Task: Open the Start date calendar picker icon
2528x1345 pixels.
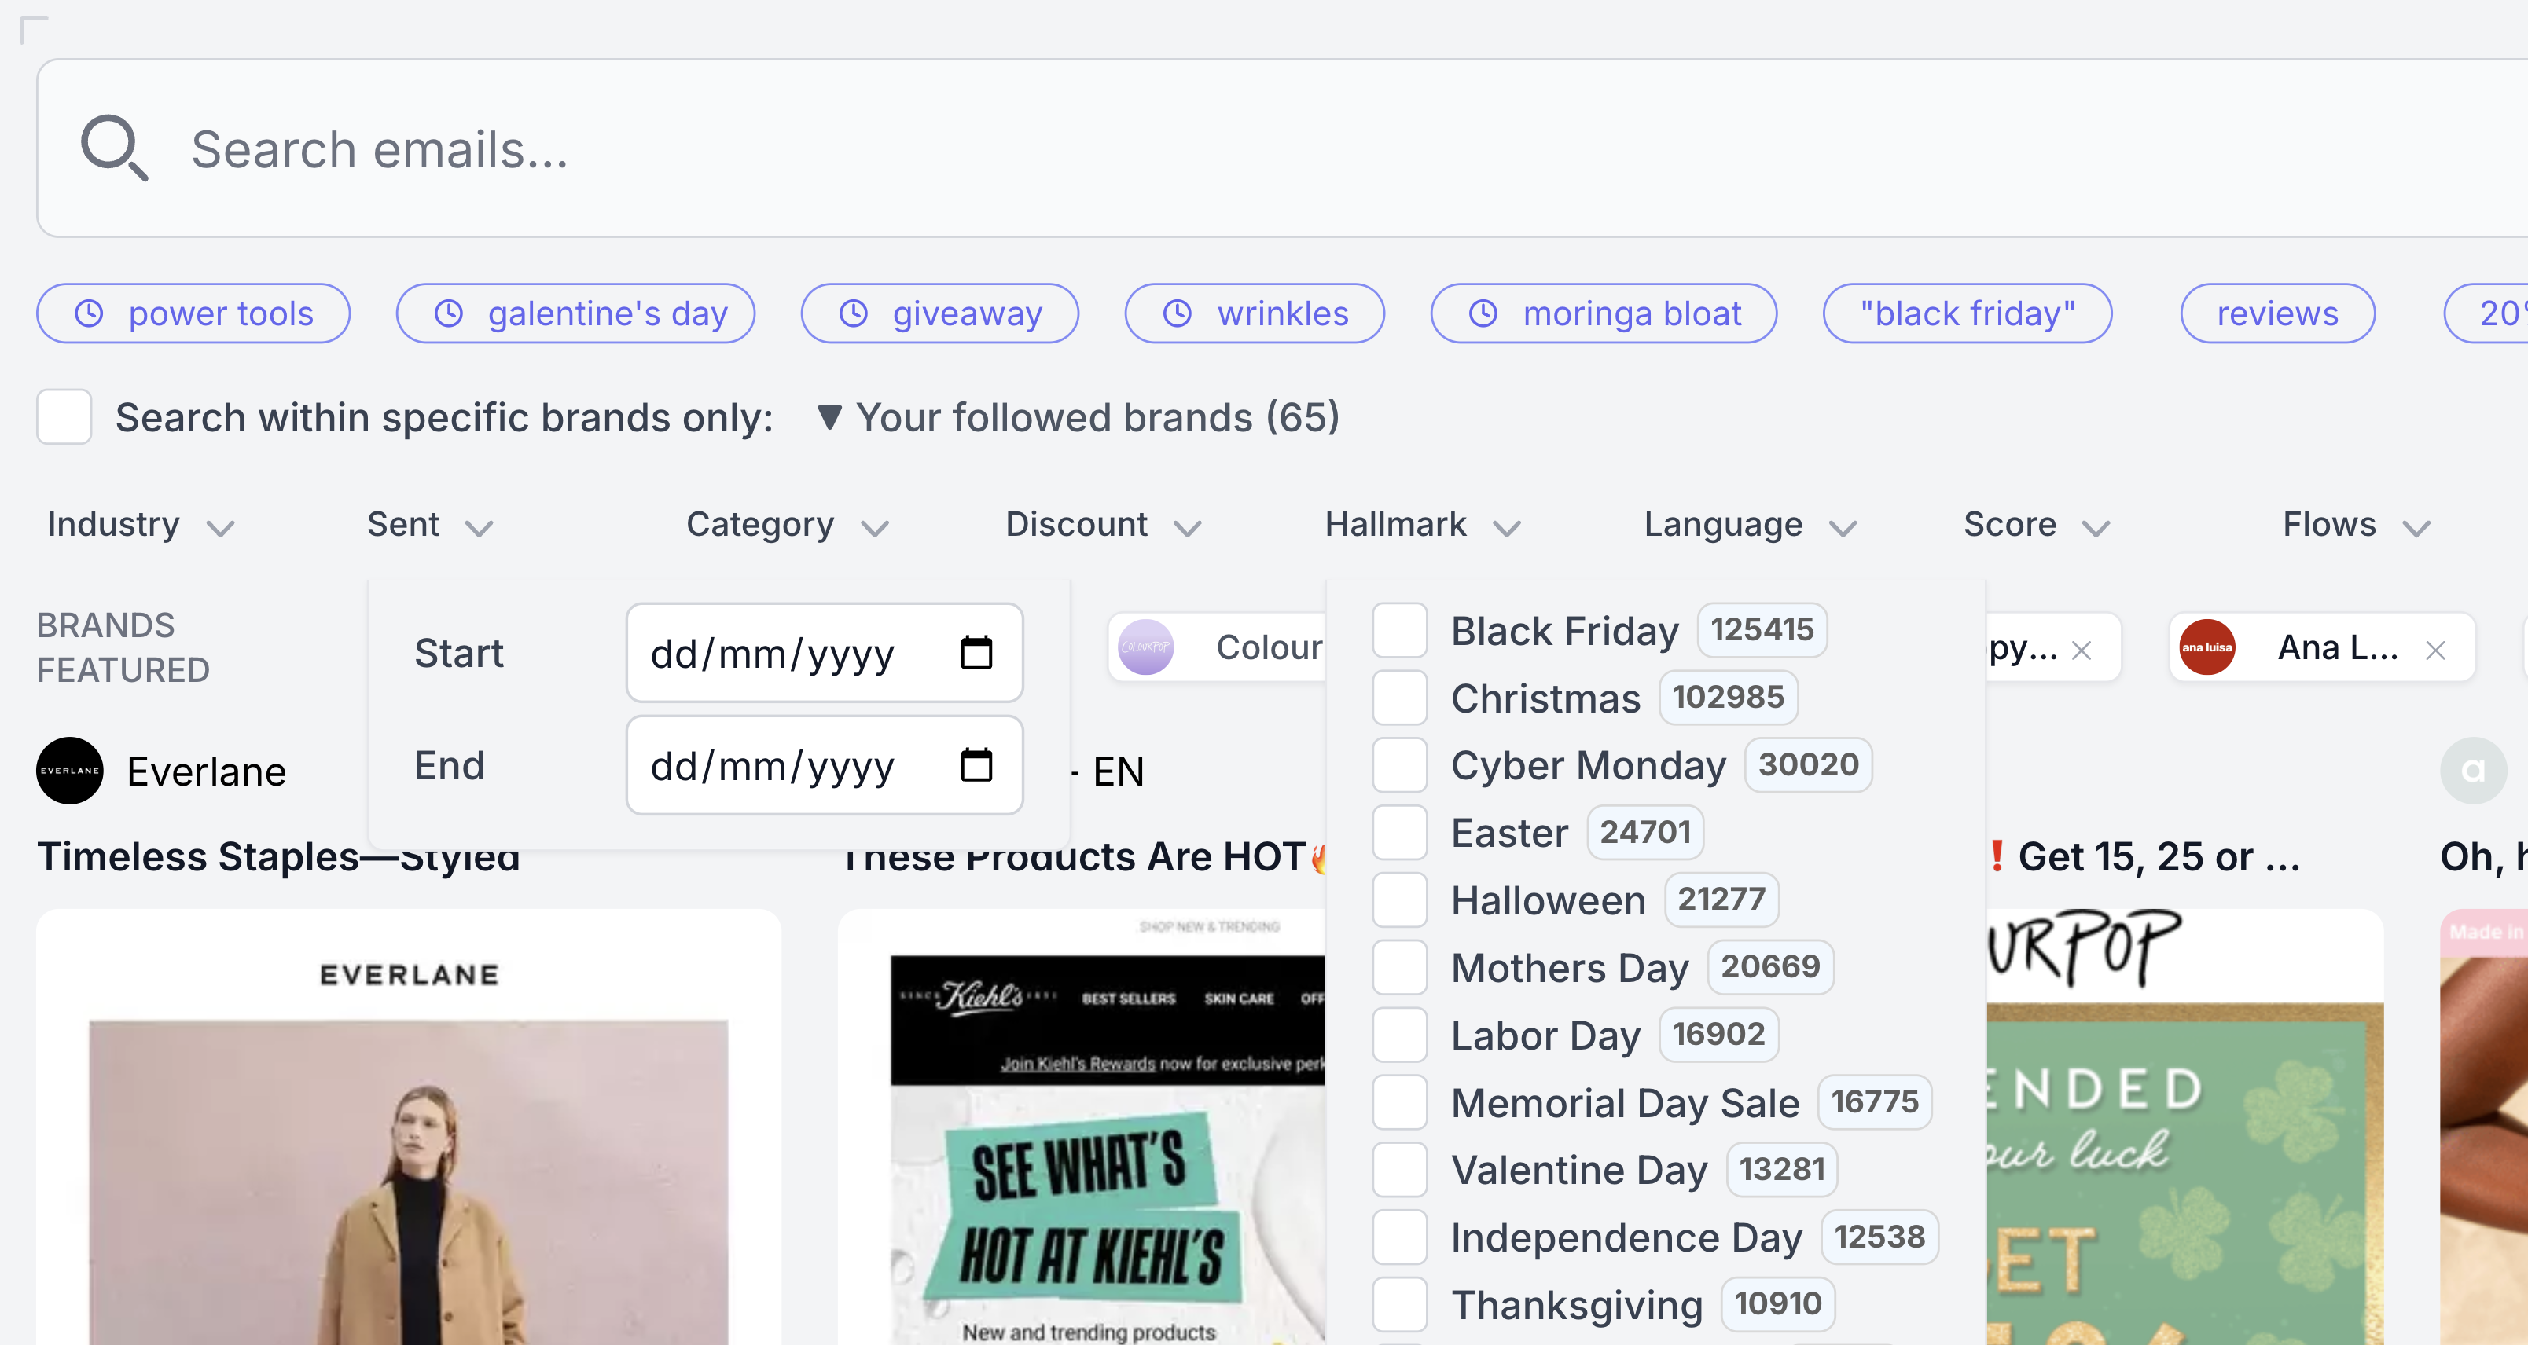Action: [976, 652]
